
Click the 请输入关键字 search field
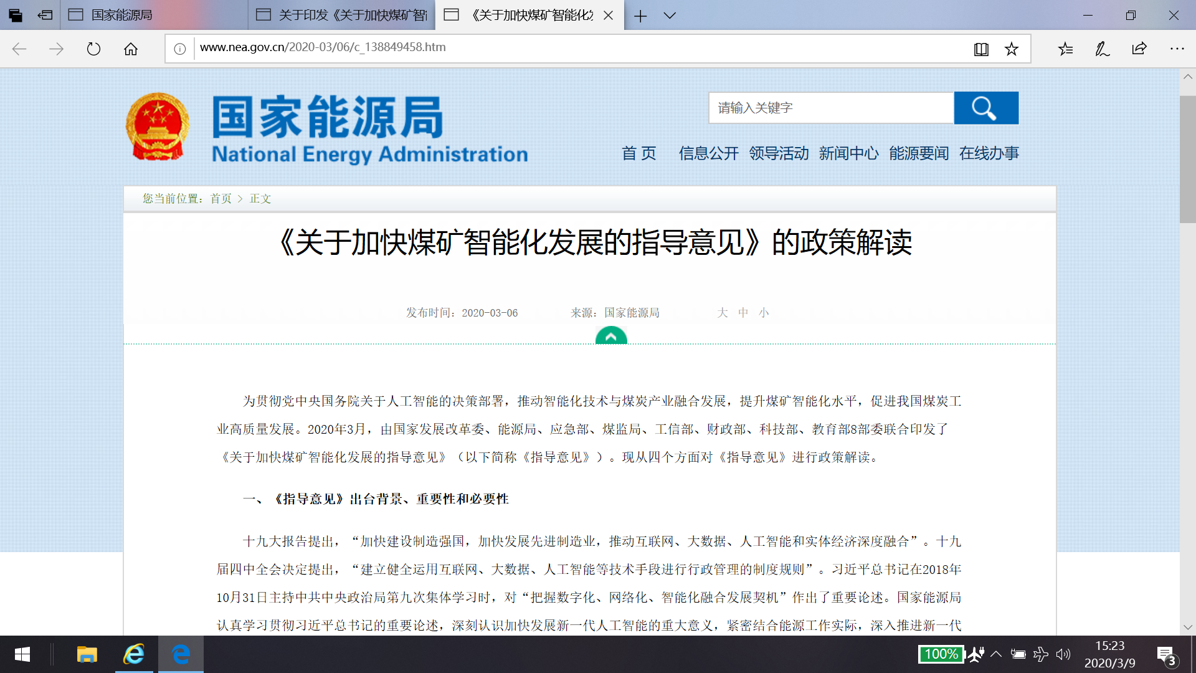tap(830, 108)
